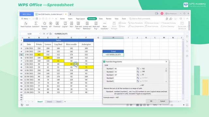Close the Function Arguments dialog
Screen dimensions: 209x117
pyautogui.click(x=166, y=62)
